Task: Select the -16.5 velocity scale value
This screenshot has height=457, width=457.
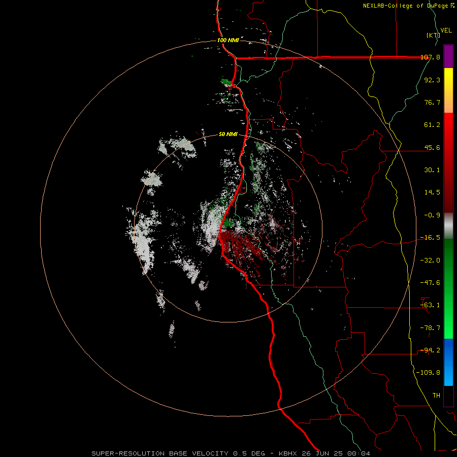Action: (x=431, y=238)
